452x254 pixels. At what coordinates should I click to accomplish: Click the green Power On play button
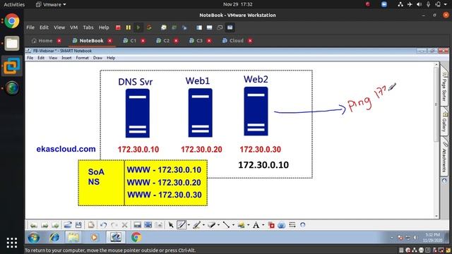138,28
